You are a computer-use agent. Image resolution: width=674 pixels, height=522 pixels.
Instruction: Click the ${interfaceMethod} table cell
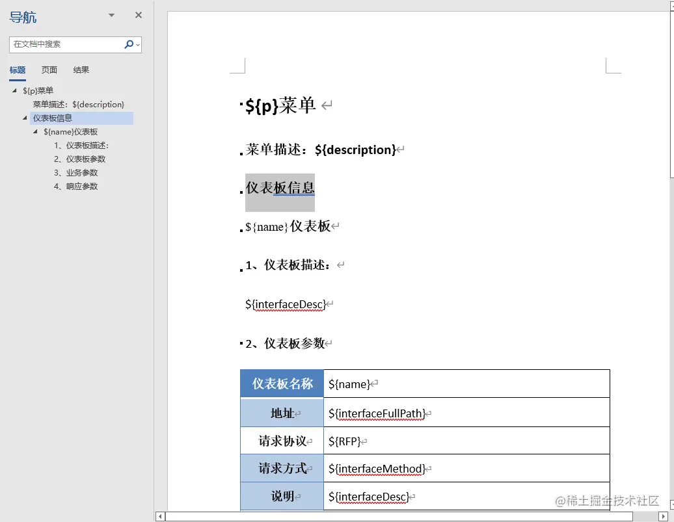[x=467, y=468]
